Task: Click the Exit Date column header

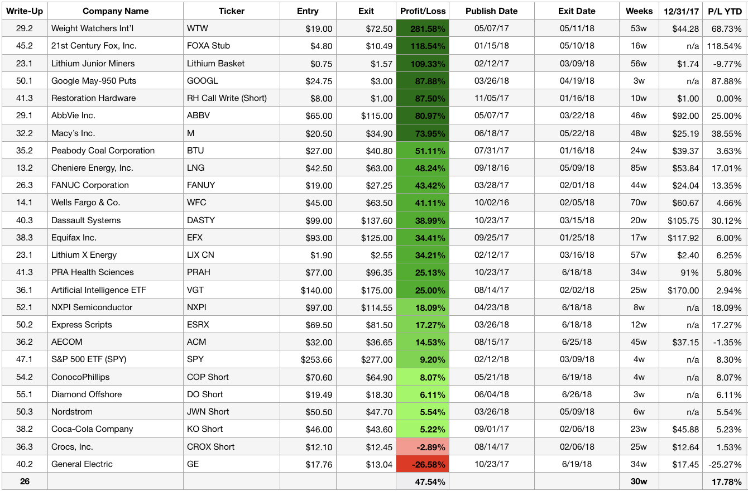Action: [577, 11]
